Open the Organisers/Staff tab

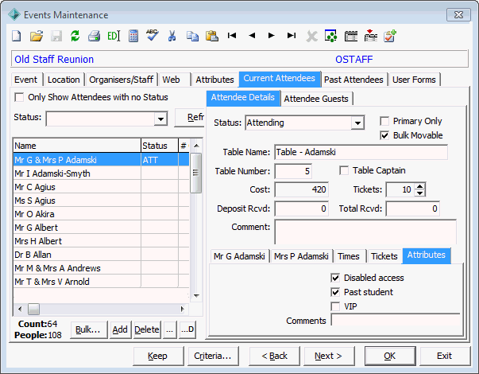tap(122, 80)
